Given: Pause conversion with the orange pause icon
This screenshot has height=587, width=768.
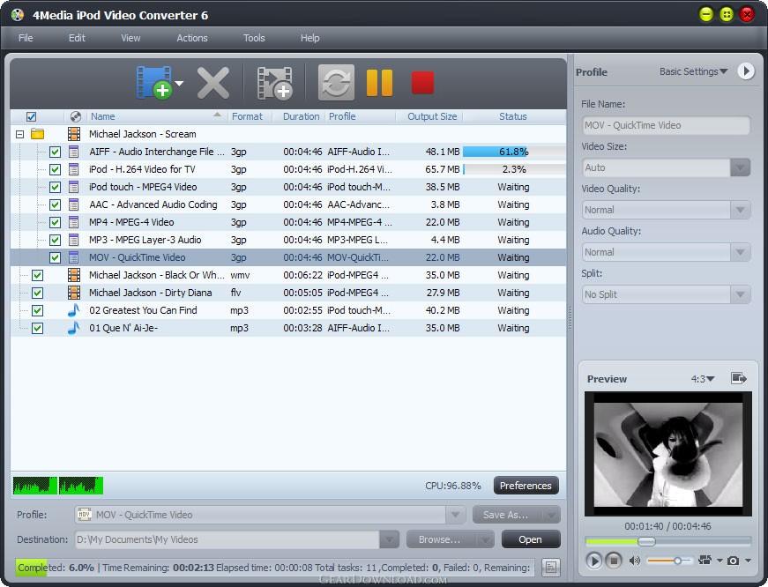Looking at the screenshot, I should [380, 82].
